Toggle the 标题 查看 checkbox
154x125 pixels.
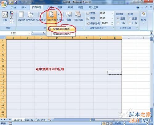[x=130, y=18]
